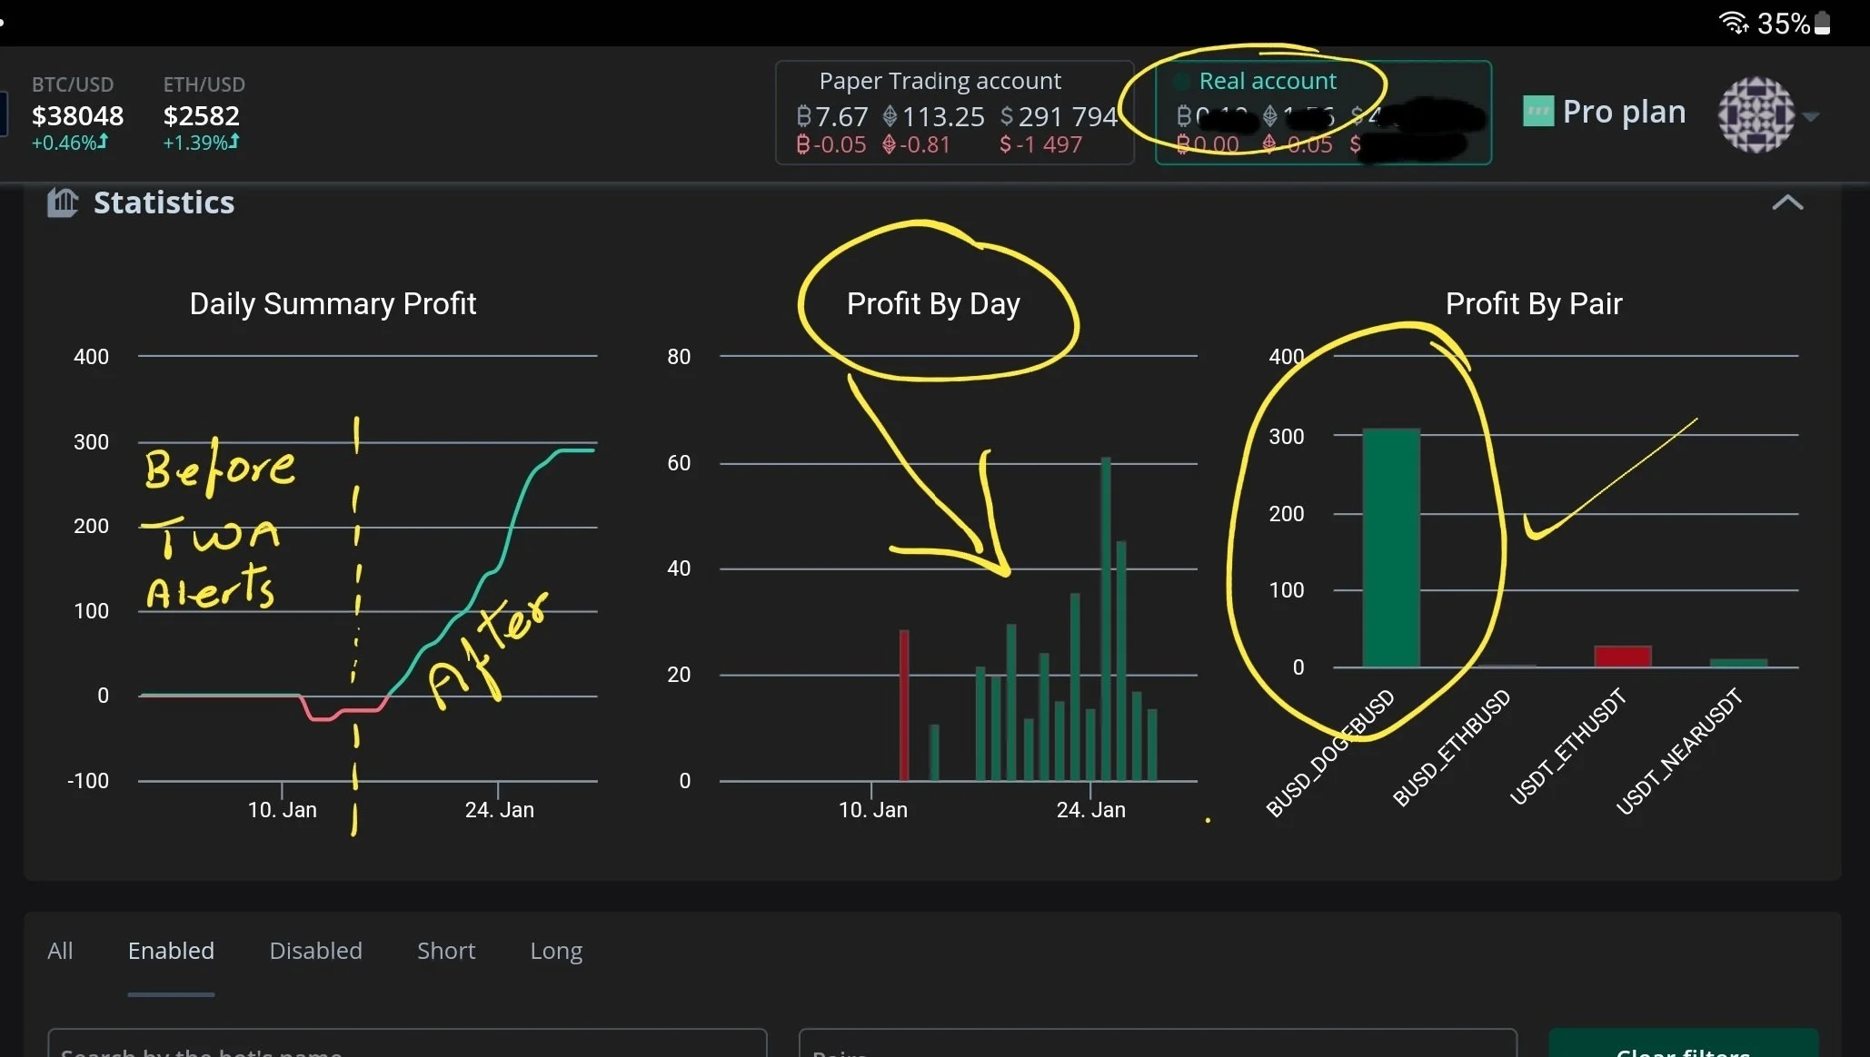The image size is (1870, 1057).
Task: Collapse the Statistics panel chevron
Action: coord(1786,203)
